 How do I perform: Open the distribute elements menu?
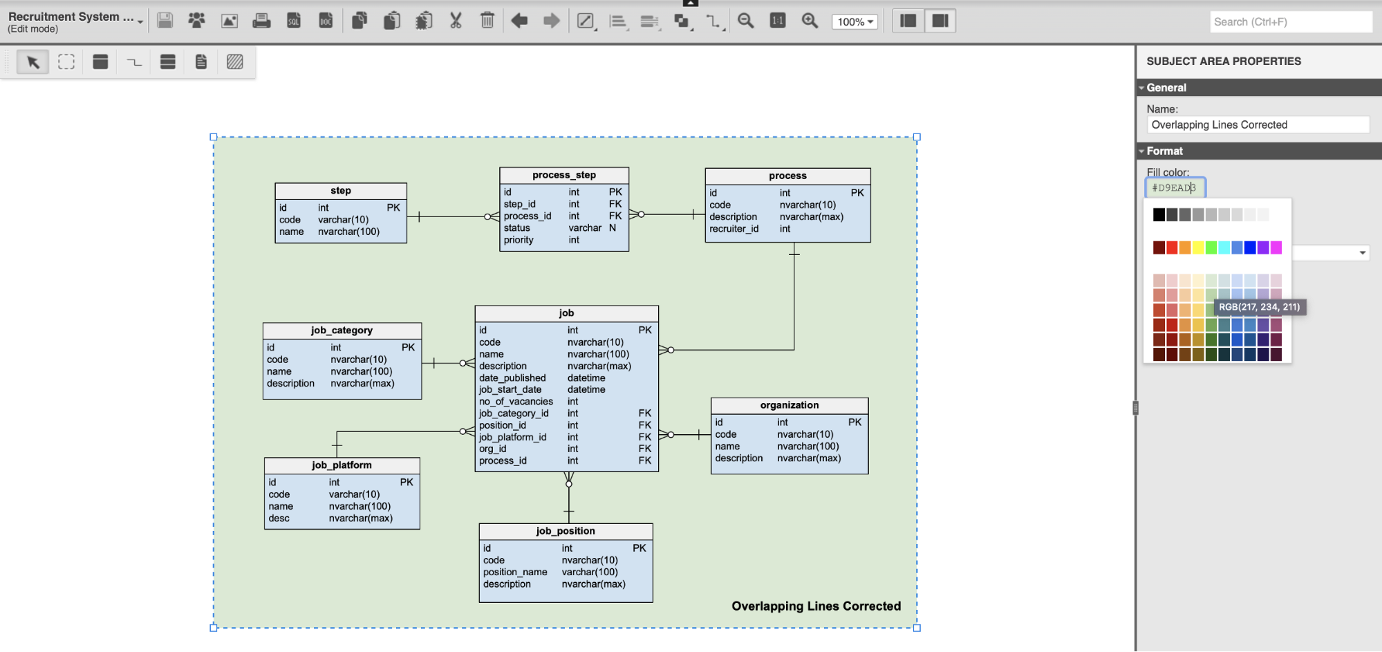click(650, 21)
